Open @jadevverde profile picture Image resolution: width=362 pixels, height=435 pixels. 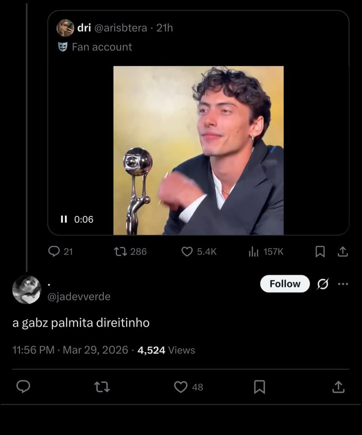[26, 290]
